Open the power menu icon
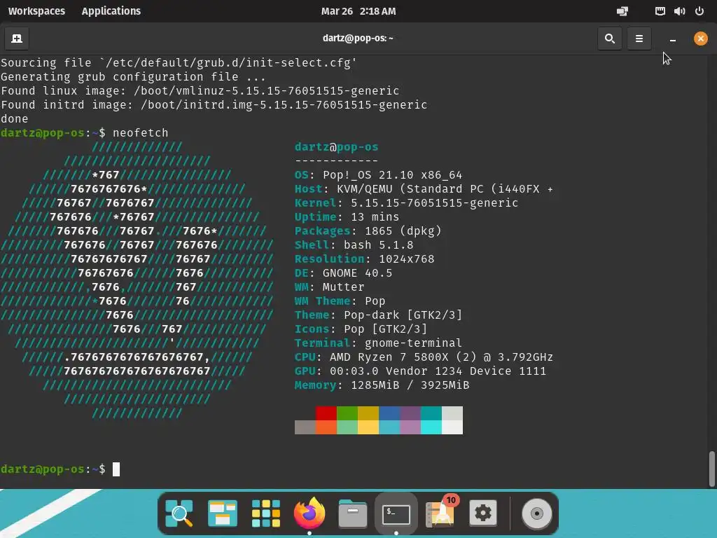717x538 pixels. pyautogui.click(x=699, y=11)
